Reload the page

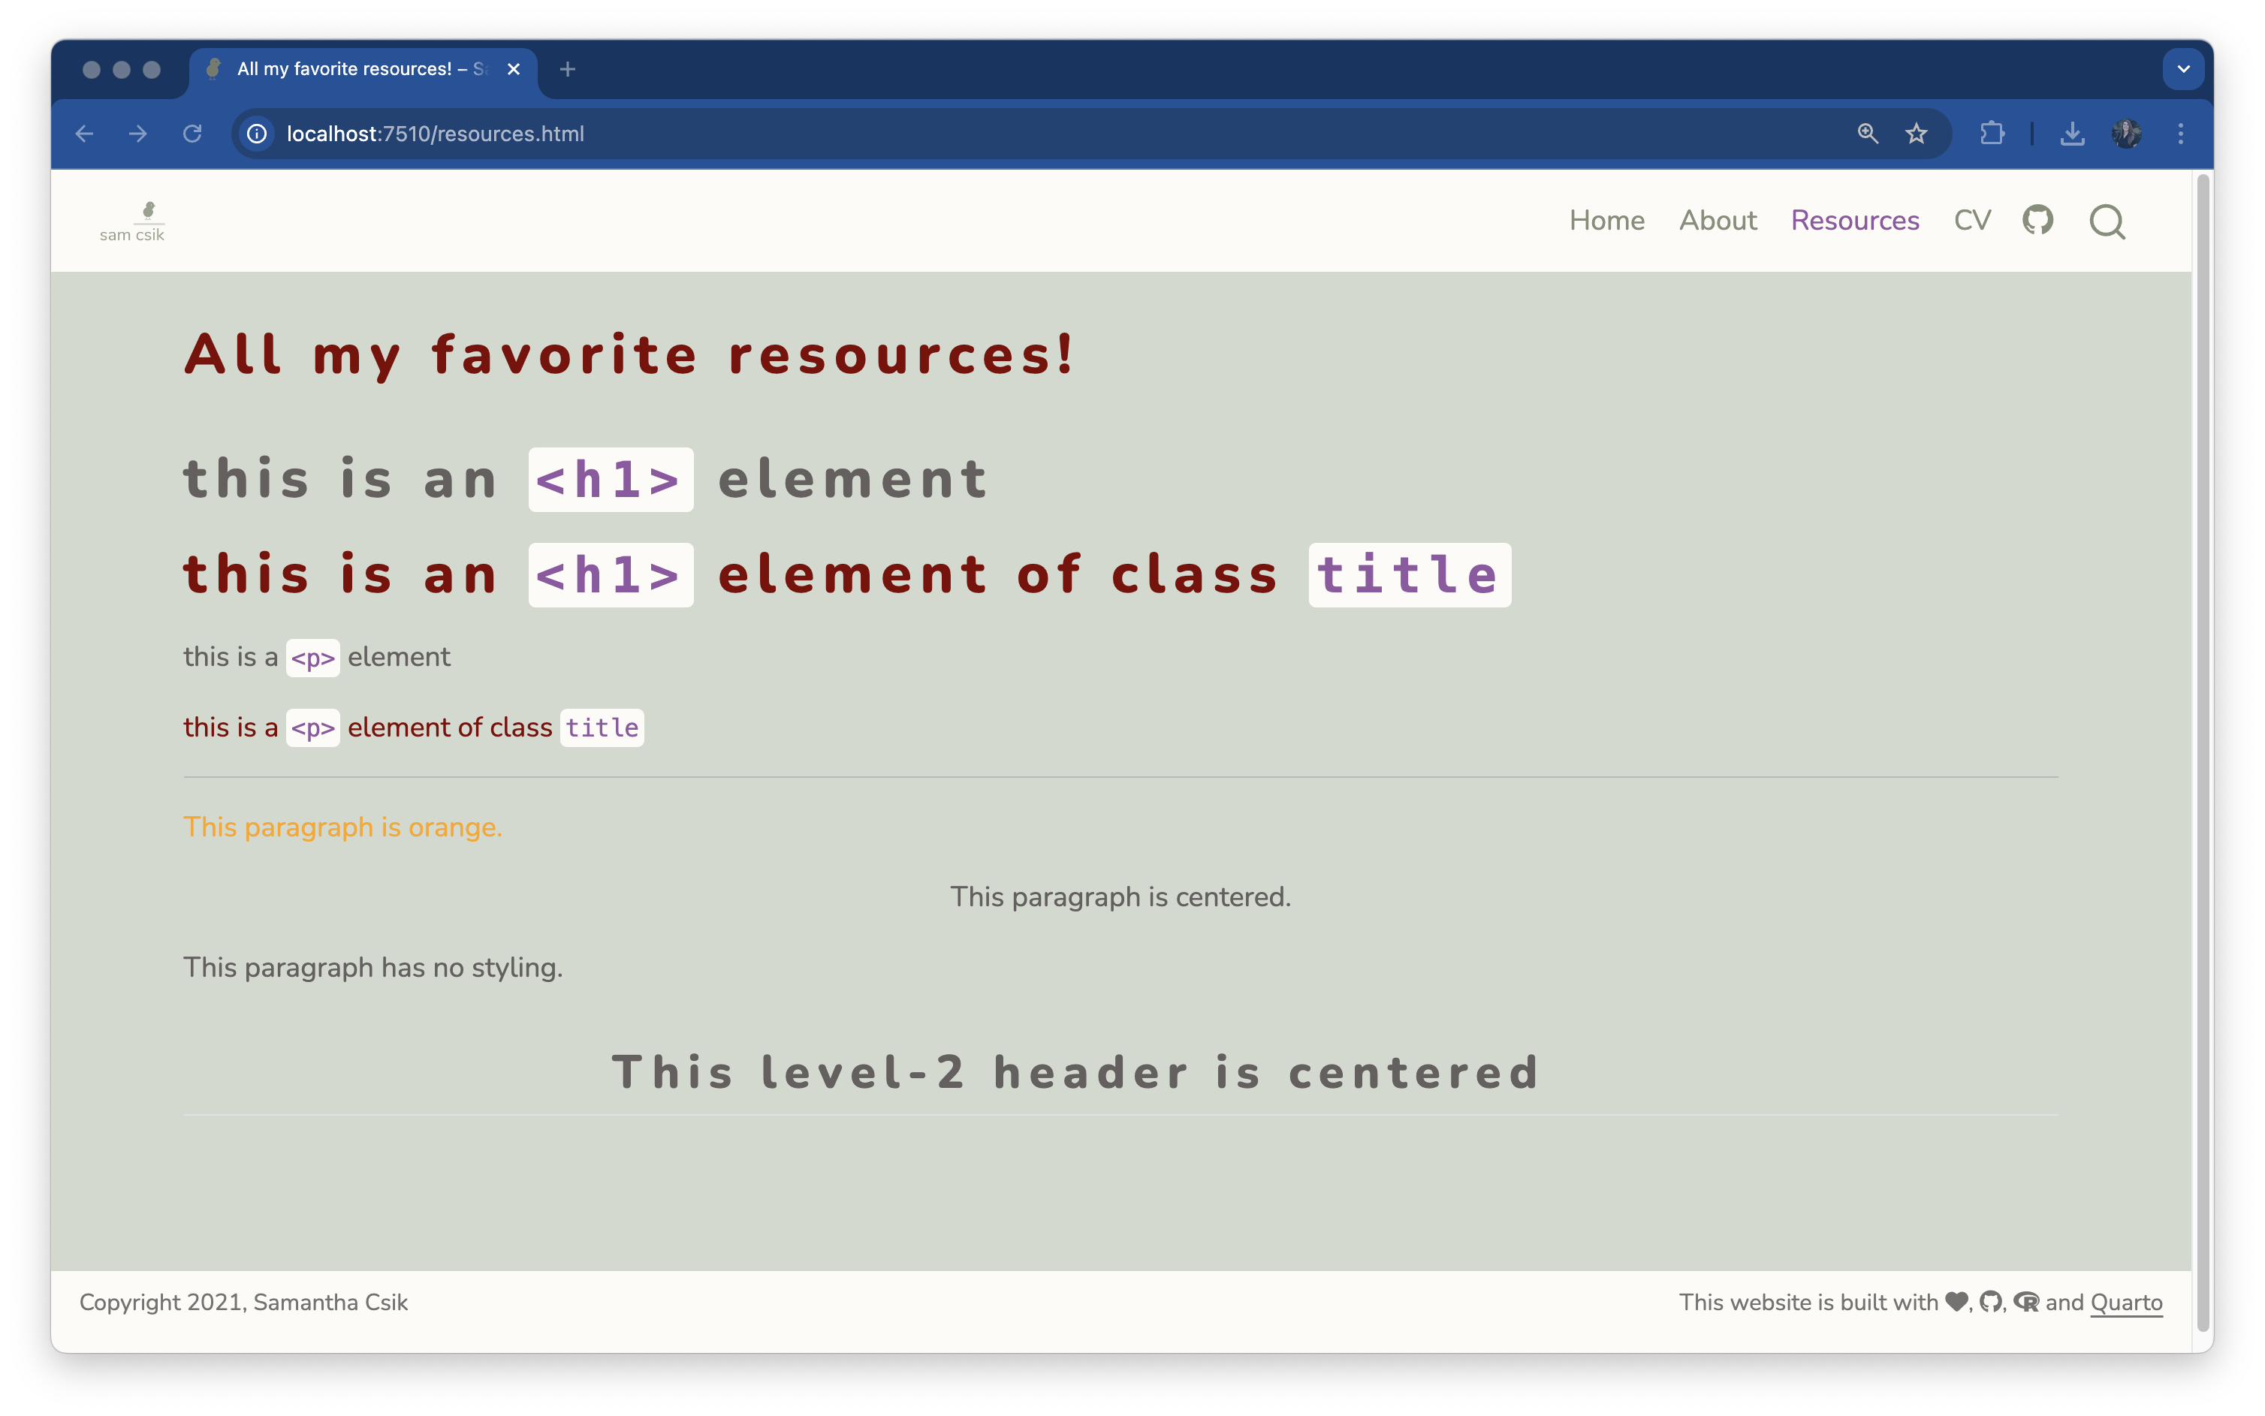193,133
